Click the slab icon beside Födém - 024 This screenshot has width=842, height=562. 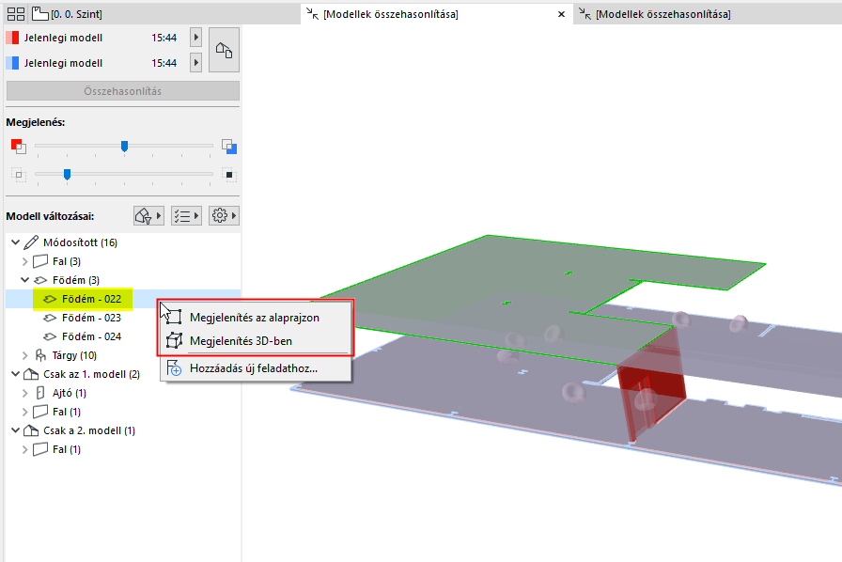click(x=50, y=336)
